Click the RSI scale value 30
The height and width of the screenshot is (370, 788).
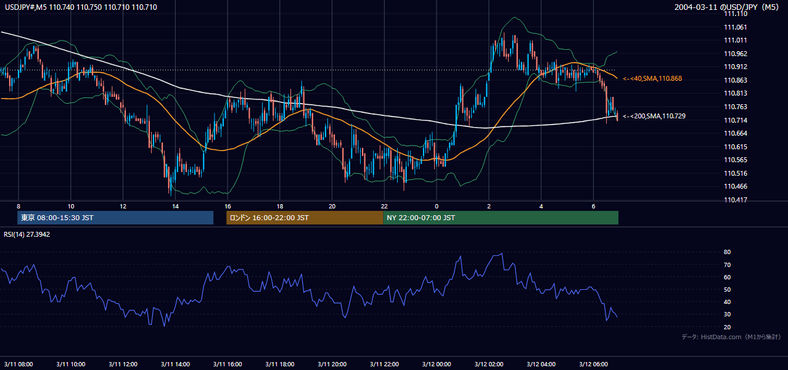727,314
